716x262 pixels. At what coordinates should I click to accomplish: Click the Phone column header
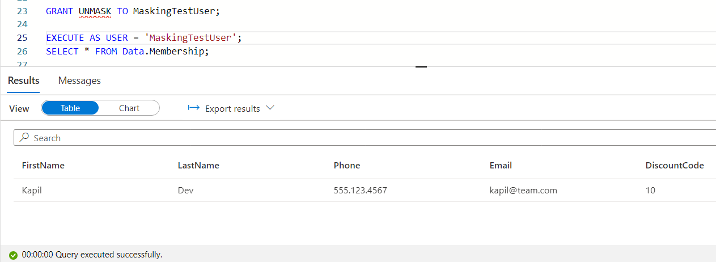pos(347,166)
